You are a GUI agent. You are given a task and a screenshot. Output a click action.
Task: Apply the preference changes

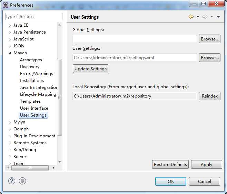coord(206,165)
